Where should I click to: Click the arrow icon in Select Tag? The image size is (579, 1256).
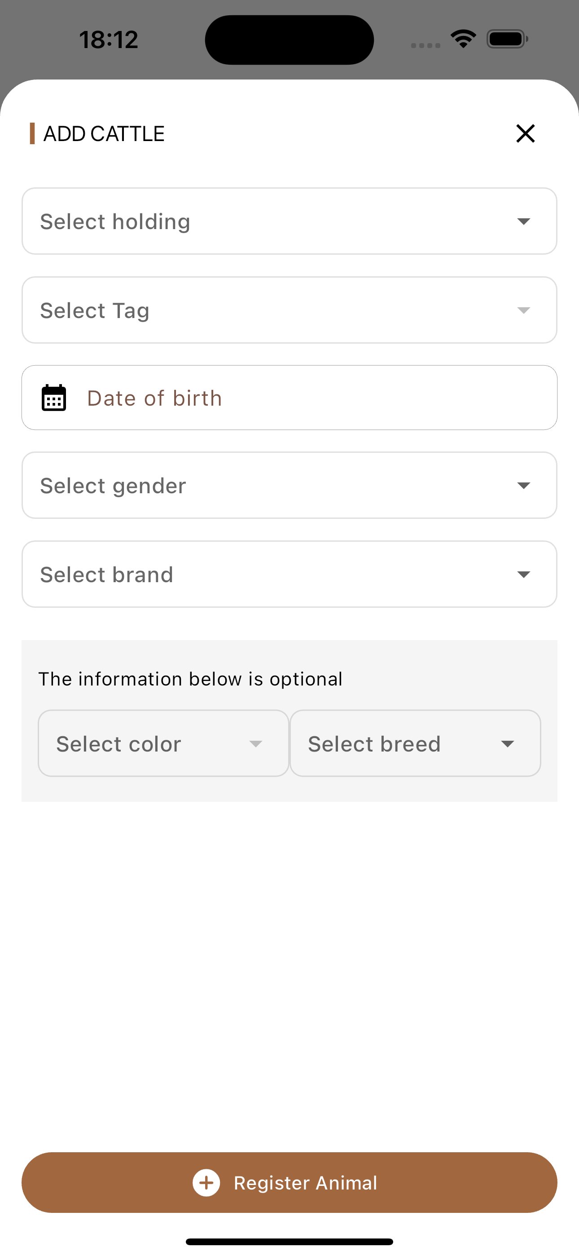click(x=523, y=310)
